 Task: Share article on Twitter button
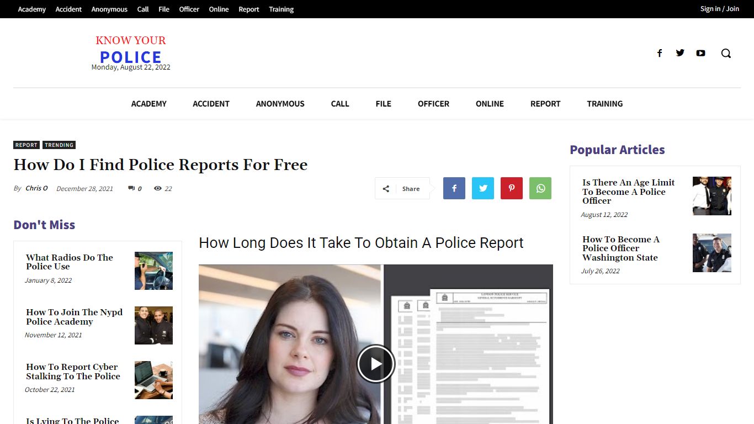pyautogui.click(x=483, y=188)
